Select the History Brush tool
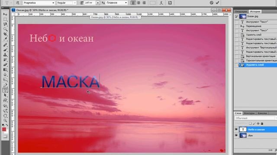The height and width of the screenshot is (155, 277). [5, 60]
